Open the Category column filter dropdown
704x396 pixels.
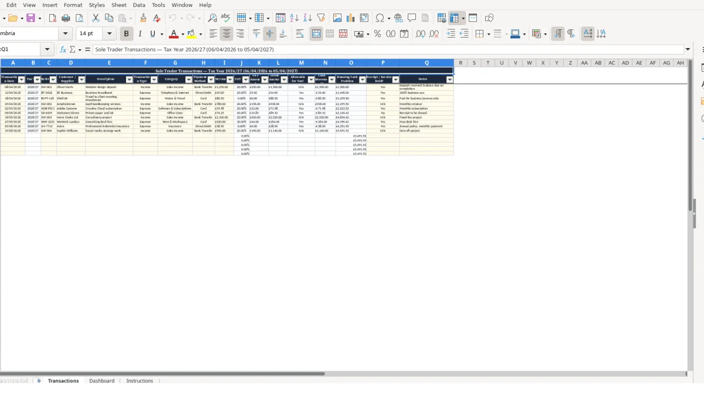(x=188, y=79)
